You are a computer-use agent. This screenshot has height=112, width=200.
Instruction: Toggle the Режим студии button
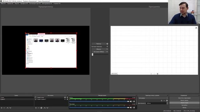pyautogui.click(x=184, y=103)
